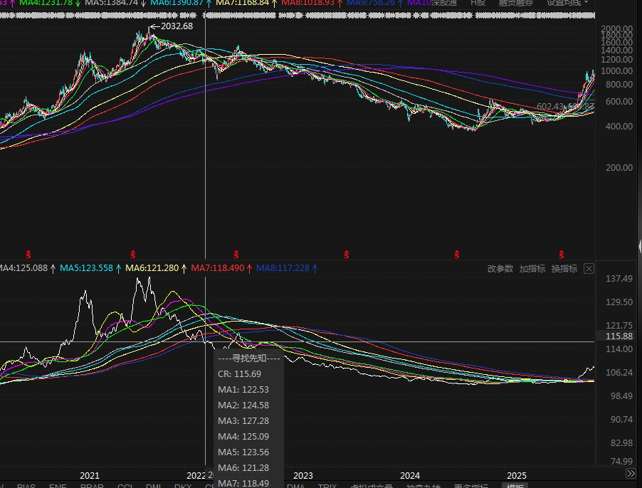Click the 深股通 tag
This screenshot has width=642, height=488.
tap(443, 3)
